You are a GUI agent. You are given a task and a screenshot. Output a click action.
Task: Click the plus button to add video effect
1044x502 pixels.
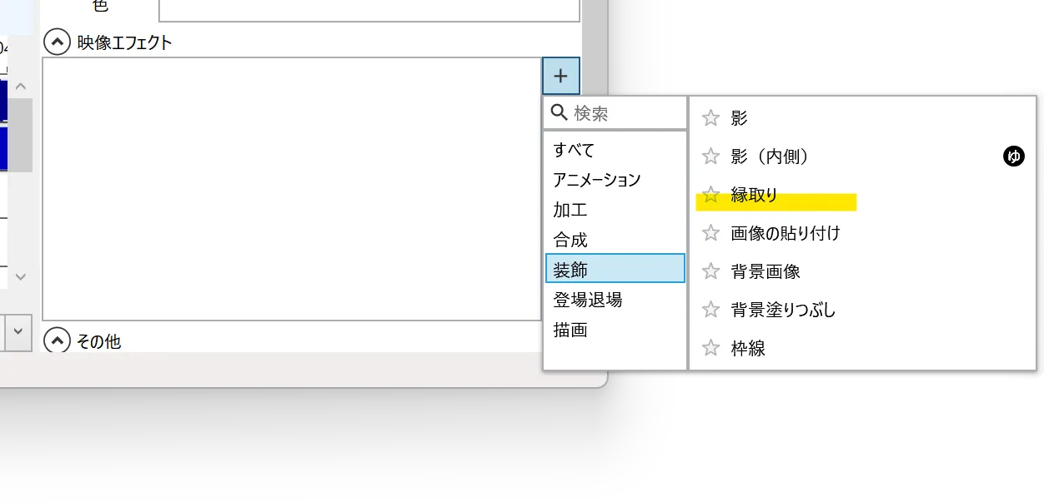point(561,76)
